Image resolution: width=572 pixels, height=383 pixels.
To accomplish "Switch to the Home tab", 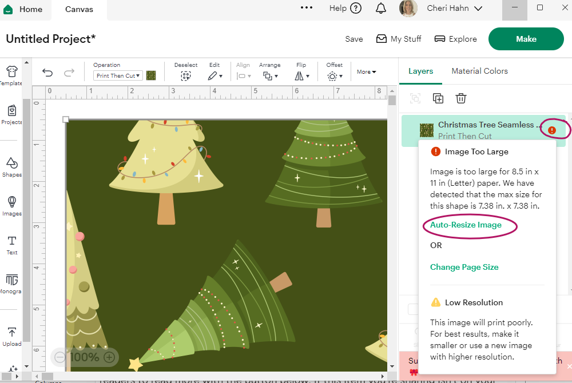I will tap(25, 9).
